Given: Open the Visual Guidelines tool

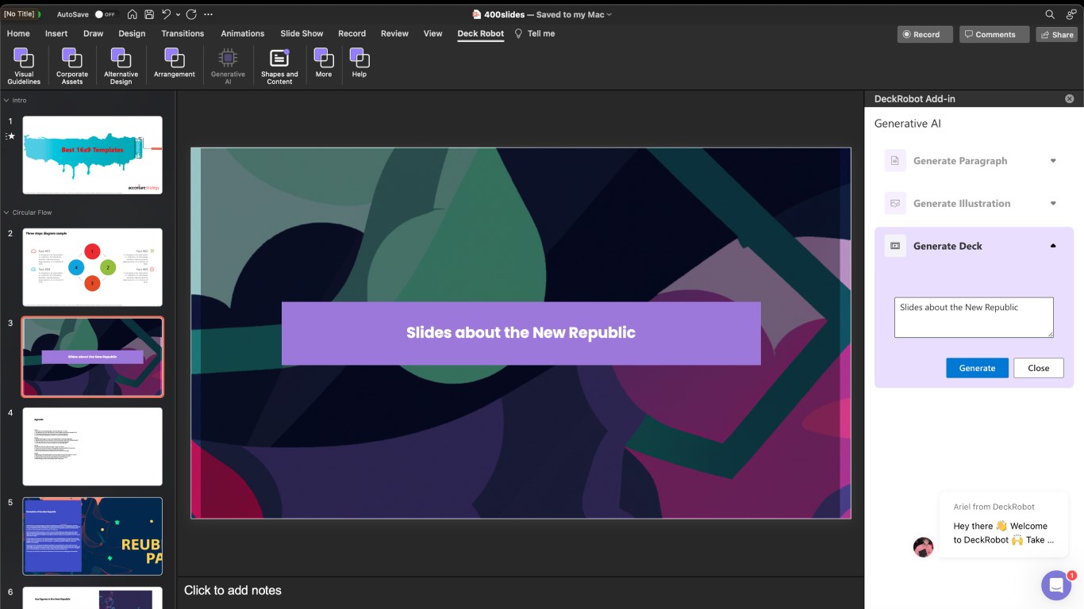Looking at the screenshot, I should pyautogui.click(x=24, y=66).
